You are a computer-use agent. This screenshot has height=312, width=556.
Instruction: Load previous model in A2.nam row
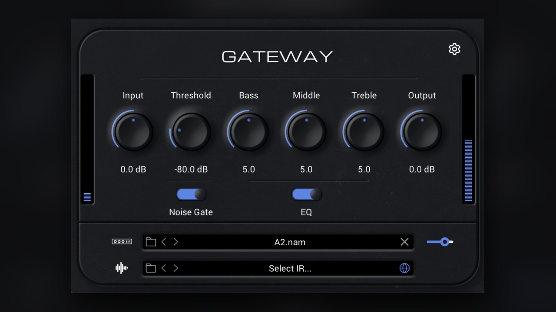(x=164, y=242)
